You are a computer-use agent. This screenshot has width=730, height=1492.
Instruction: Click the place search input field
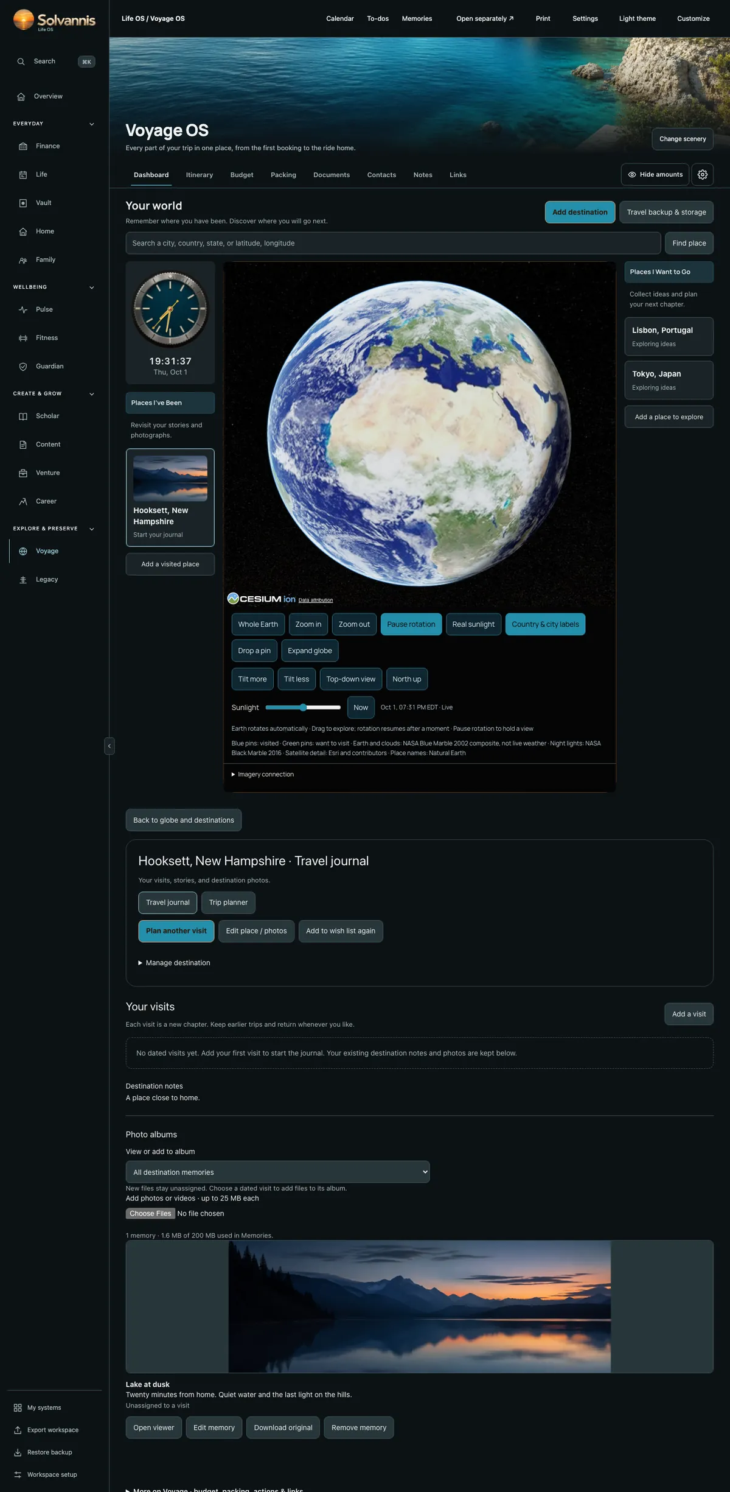tap(393, 243)
